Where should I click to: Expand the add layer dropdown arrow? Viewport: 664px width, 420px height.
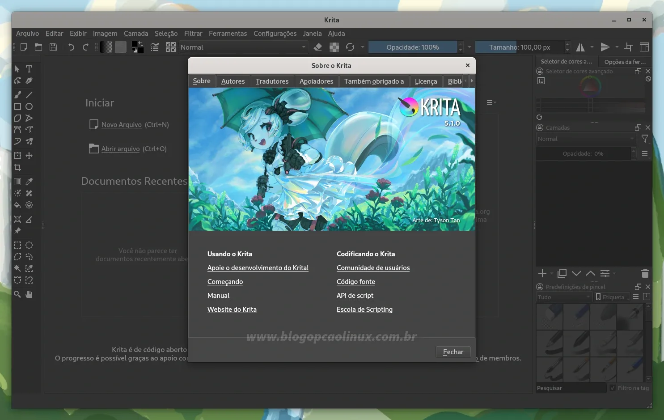point(551,273)
